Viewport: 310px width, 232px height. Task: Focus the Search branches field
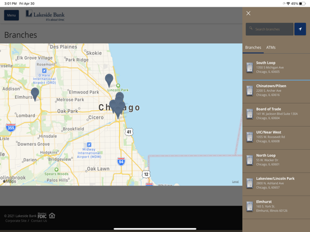(x=270, y=29)
